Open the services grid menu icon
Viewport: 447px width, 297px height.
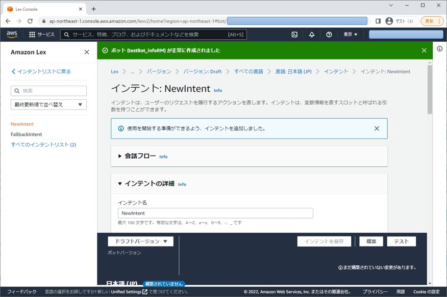[x=32, y=35]
